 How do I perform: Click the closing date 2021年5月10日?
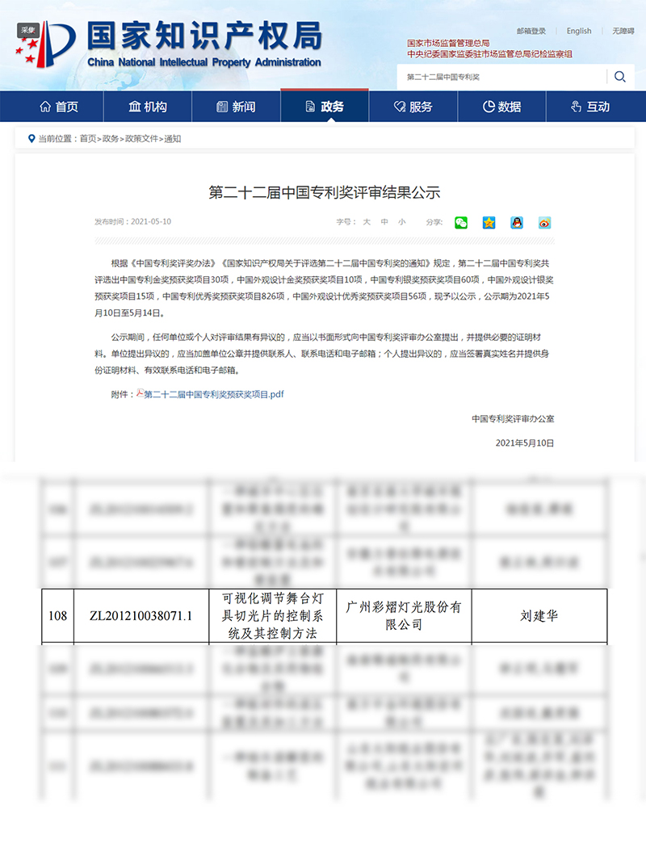[x=525, y=443]
